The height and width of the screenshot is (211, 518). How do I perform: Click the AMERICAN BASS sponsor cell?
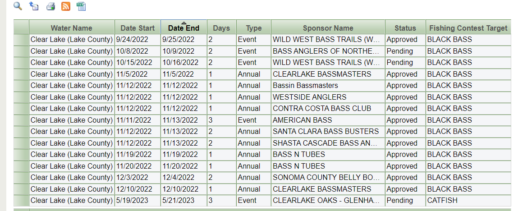[302, 120]
